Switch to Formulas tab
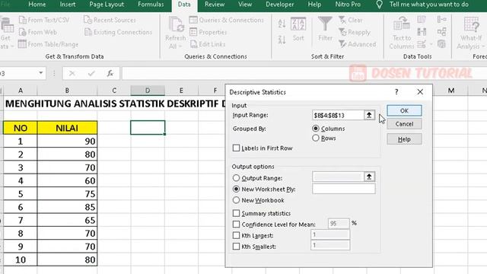 click(151, 5)
